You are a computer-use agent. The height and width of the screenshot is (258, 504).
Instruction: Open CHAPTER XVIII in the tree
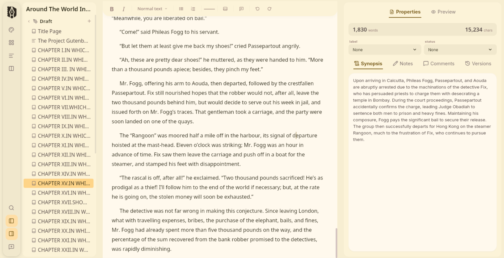pos(59,212)
